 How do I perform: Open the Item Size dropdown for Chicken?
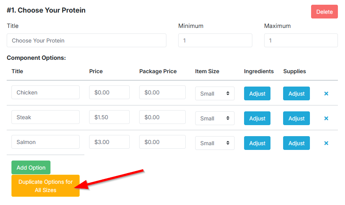click(215, 94)
